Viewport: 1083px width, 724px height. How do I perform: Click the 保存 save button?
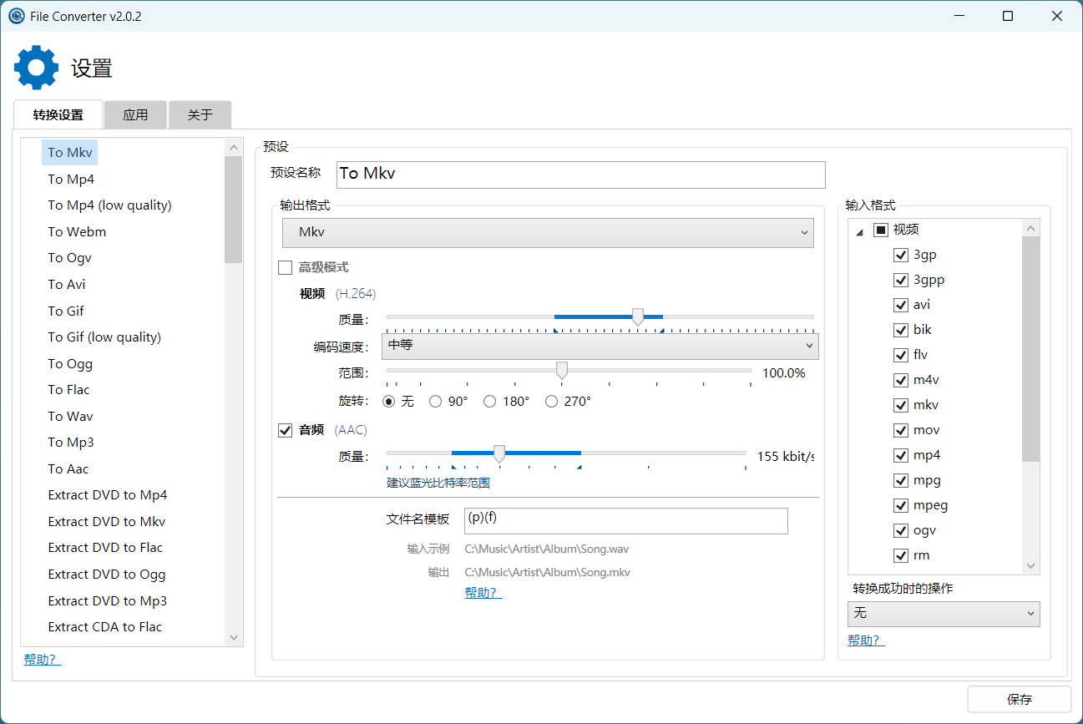coord(1019,700)
